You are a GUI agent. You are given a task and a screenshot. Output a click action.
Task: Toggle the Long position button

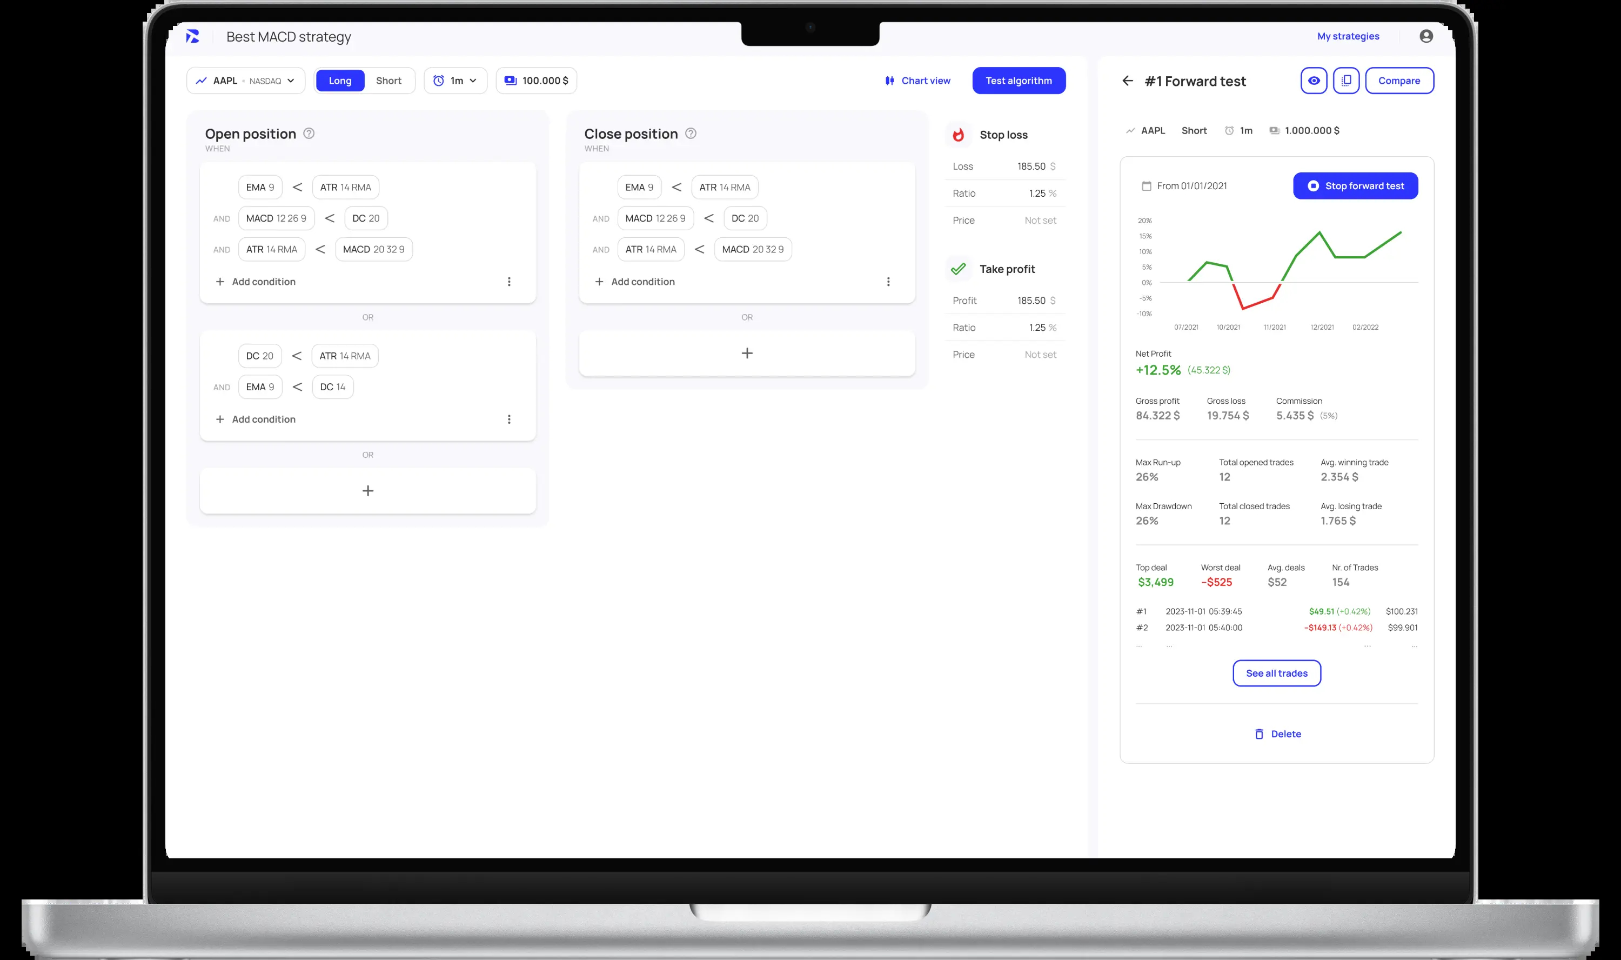tap(339, 80)
